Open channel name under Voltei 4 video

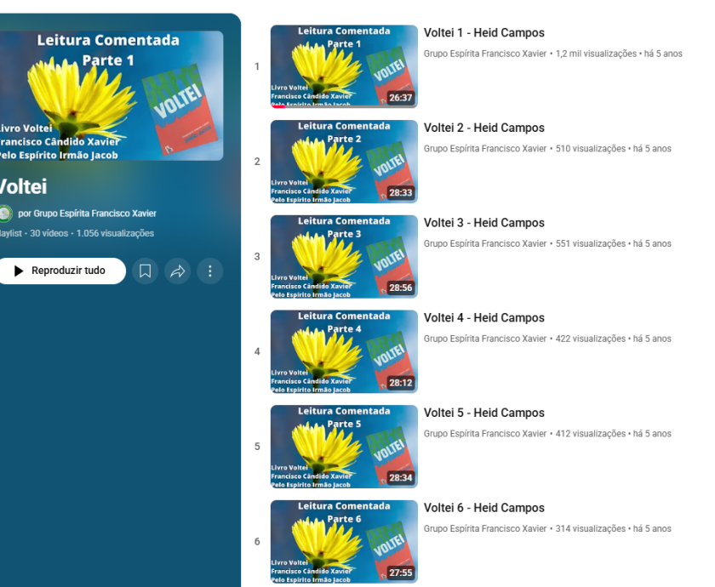coord(484,339)
